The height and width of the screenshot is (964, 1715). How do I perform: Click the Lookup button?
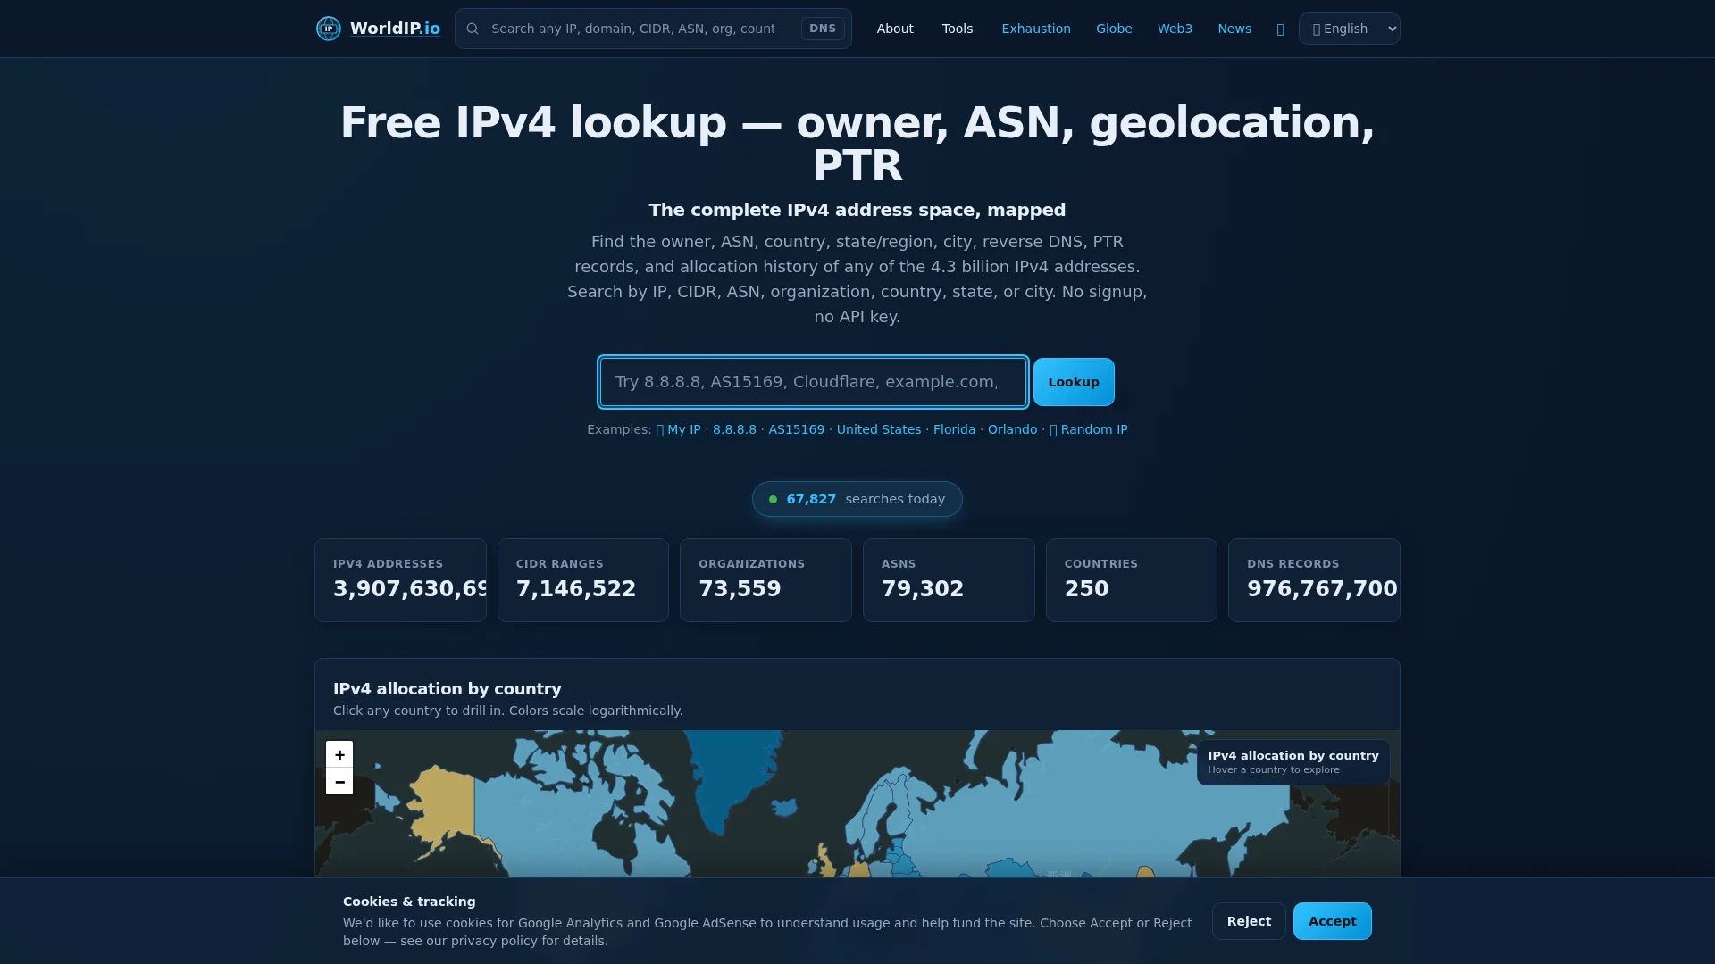click(x=1074, y=382)
